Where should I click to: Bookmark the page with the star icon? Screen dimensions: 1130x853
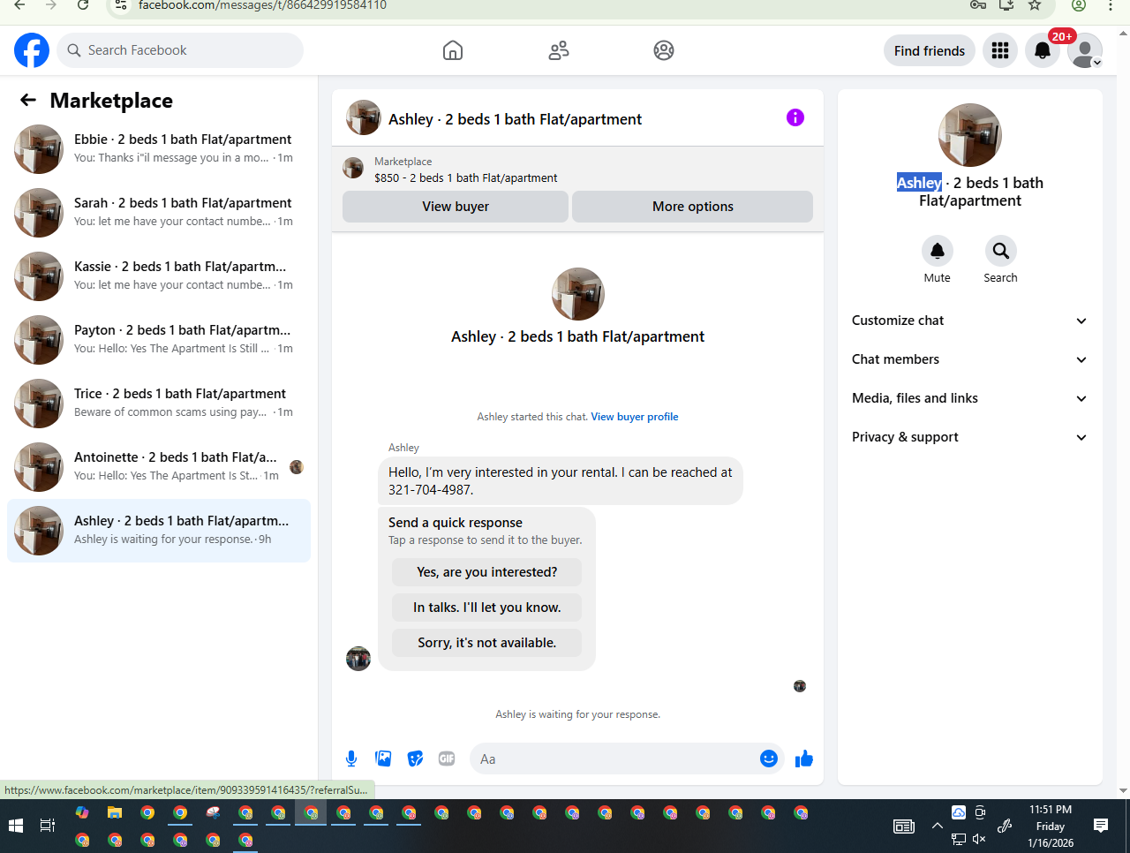tap(1035, 5)
